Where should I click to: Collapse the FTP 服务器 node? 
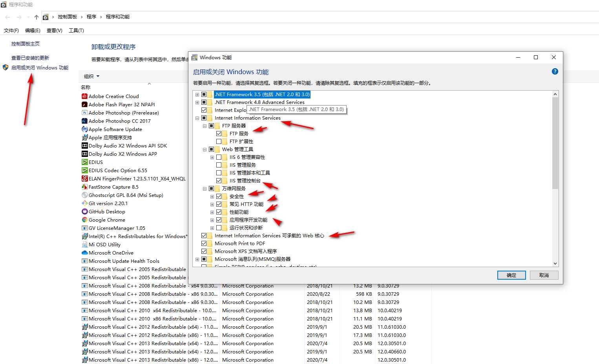coord(205,126)
